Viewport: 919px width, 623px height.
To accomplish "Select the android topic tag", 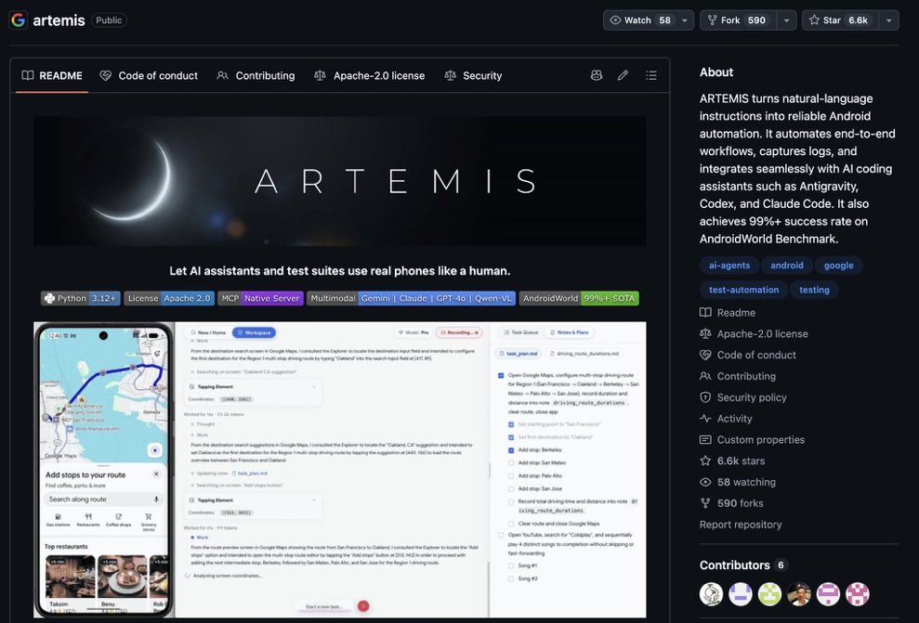I will [786, 266].
